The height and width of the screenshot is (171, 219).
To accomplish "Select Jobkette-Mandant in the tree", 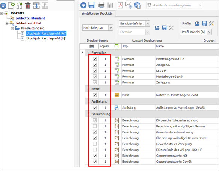I will [30, 18].
